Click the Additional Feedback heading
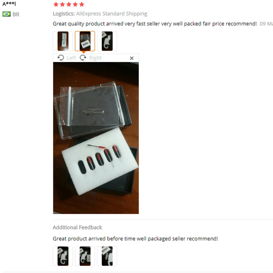The height and width of the screenshot is (273, 273). 77,227
